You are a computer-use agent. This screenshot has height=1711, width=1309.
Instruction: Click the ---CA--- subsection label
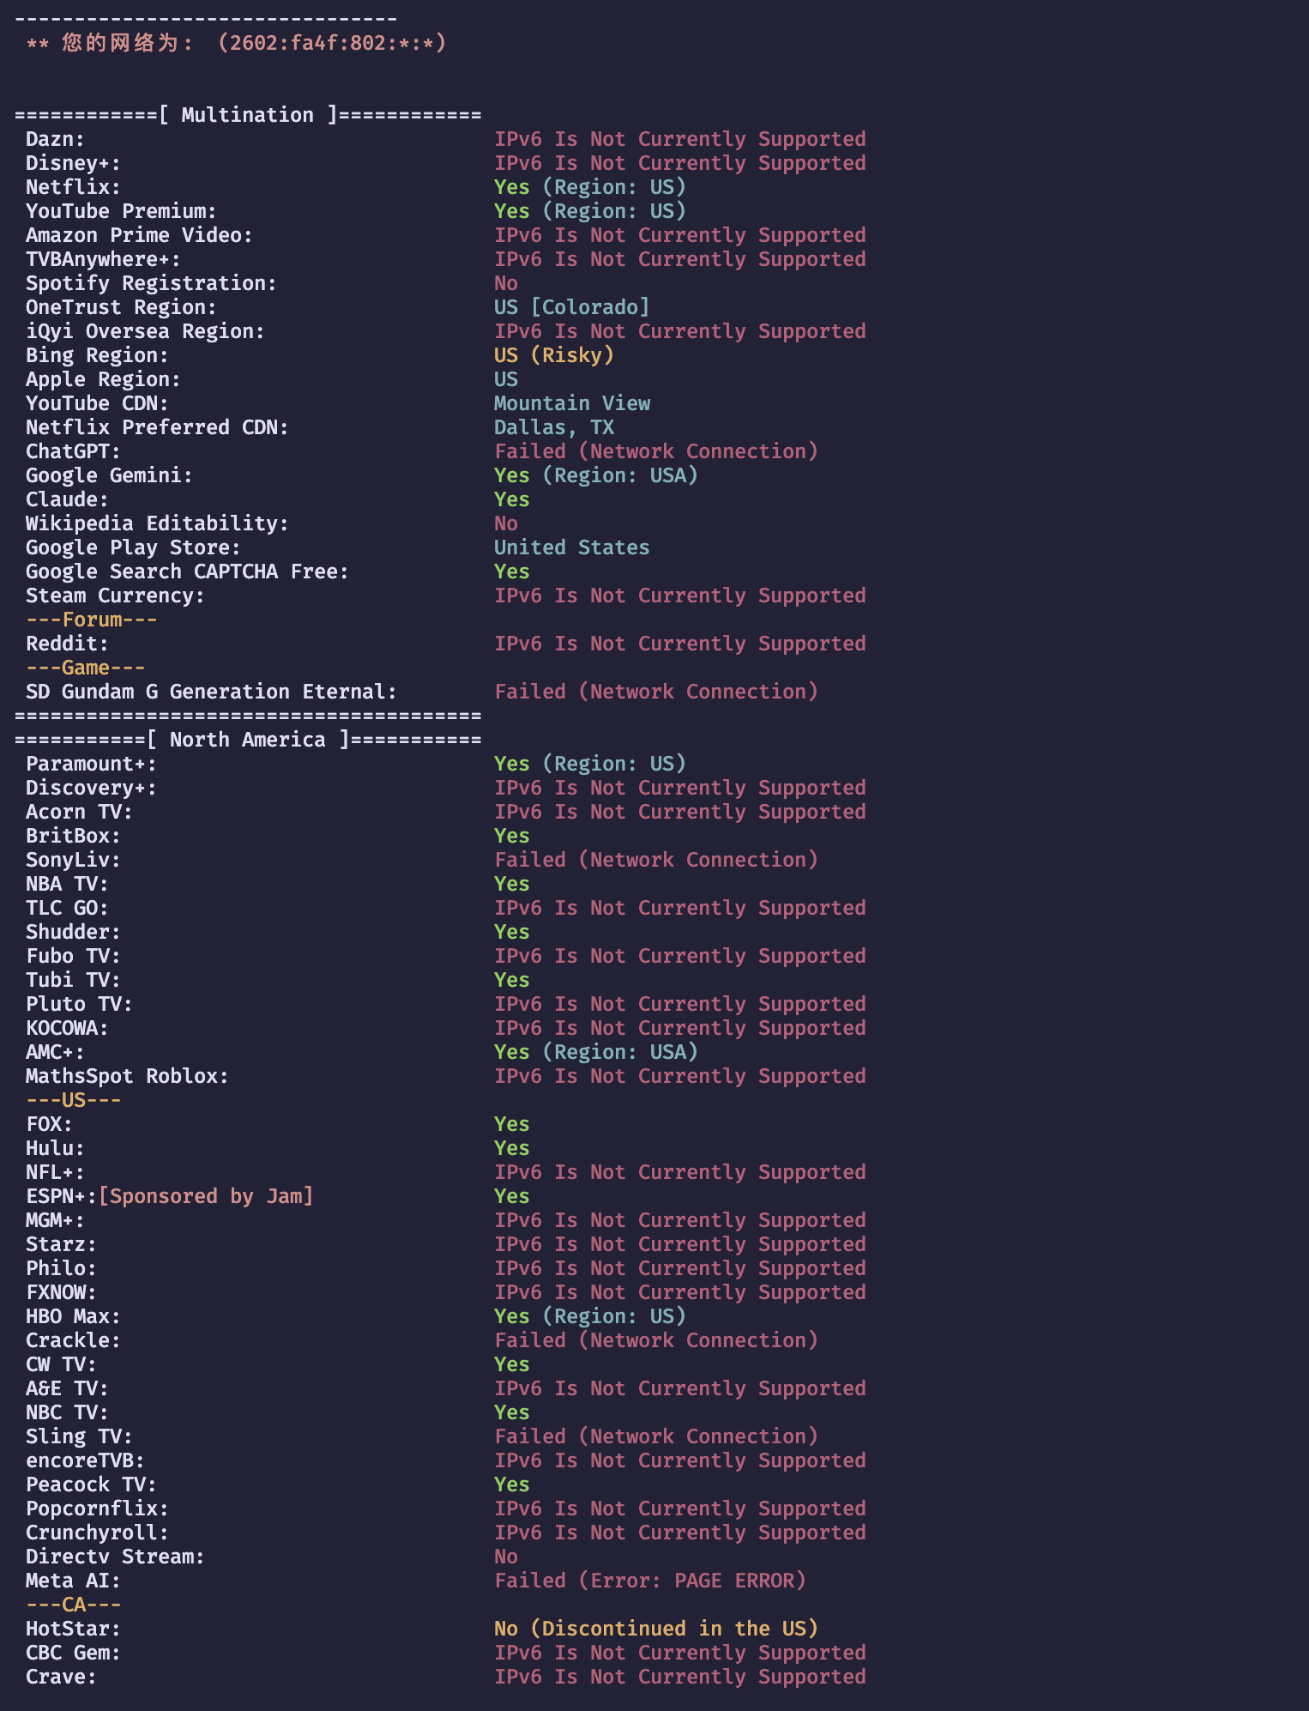pos(74,1605)
